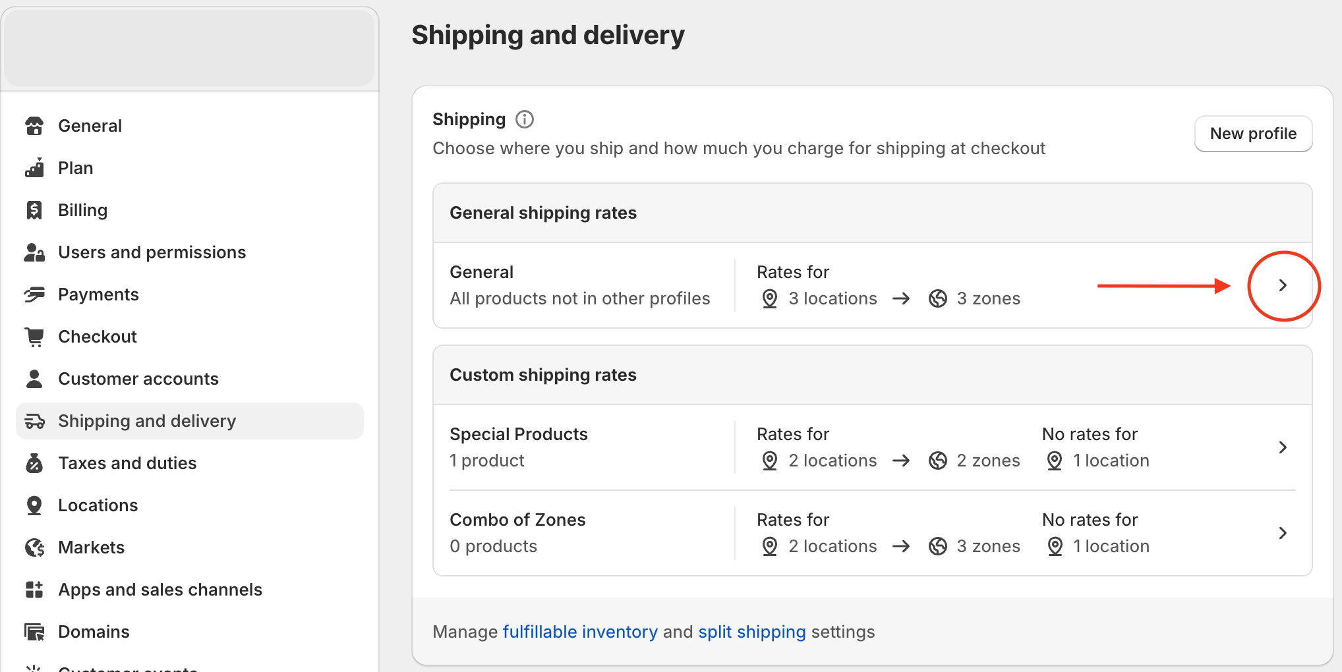Click the Payments hand icon
This screenshot has width=1342, height=672.
34,294
